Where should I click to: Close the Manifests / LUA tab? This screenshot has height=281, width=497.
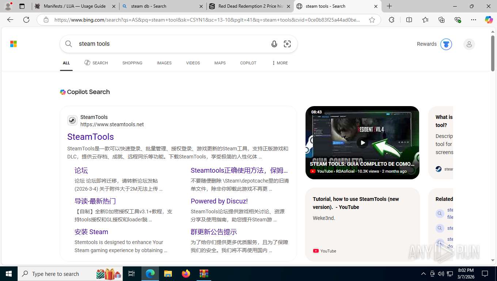click(x=114, y=6)
